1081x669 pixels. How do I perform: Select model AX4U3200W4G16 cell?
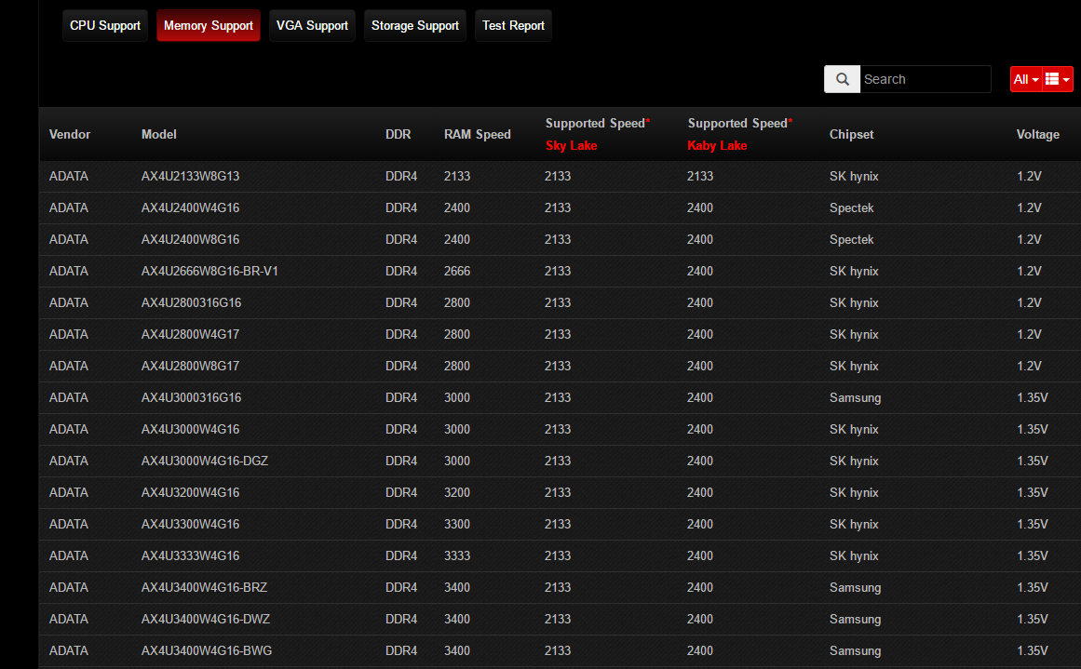point(190,493)
